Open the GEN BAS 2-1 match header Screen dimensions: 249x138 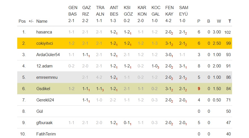click(73, 14)
